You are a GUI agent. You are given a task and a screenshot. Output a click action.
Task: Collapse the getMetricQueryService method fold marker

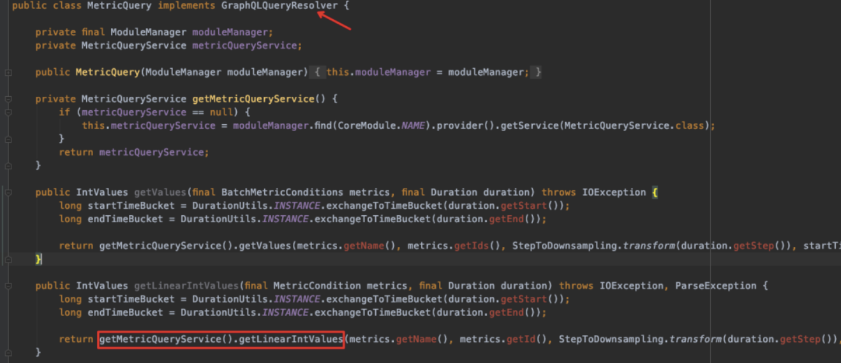click(x=8, y=99)
